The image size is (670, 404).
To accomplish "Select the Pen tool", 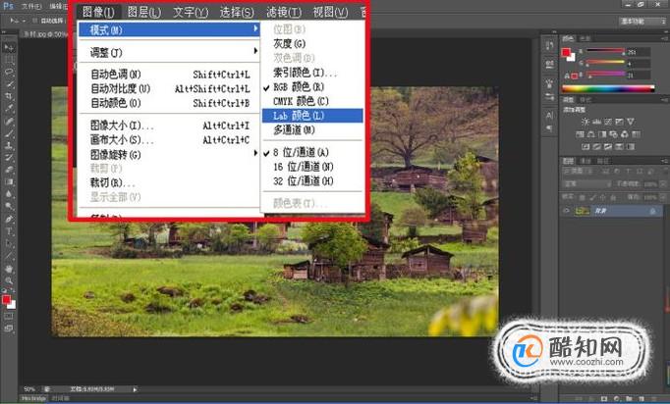I will [9, 220].
